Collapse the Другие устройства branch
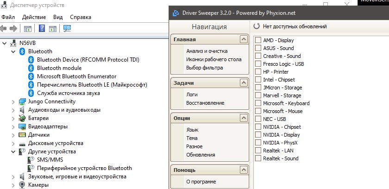Screen dimensions: 389x189 pos(13,152)
